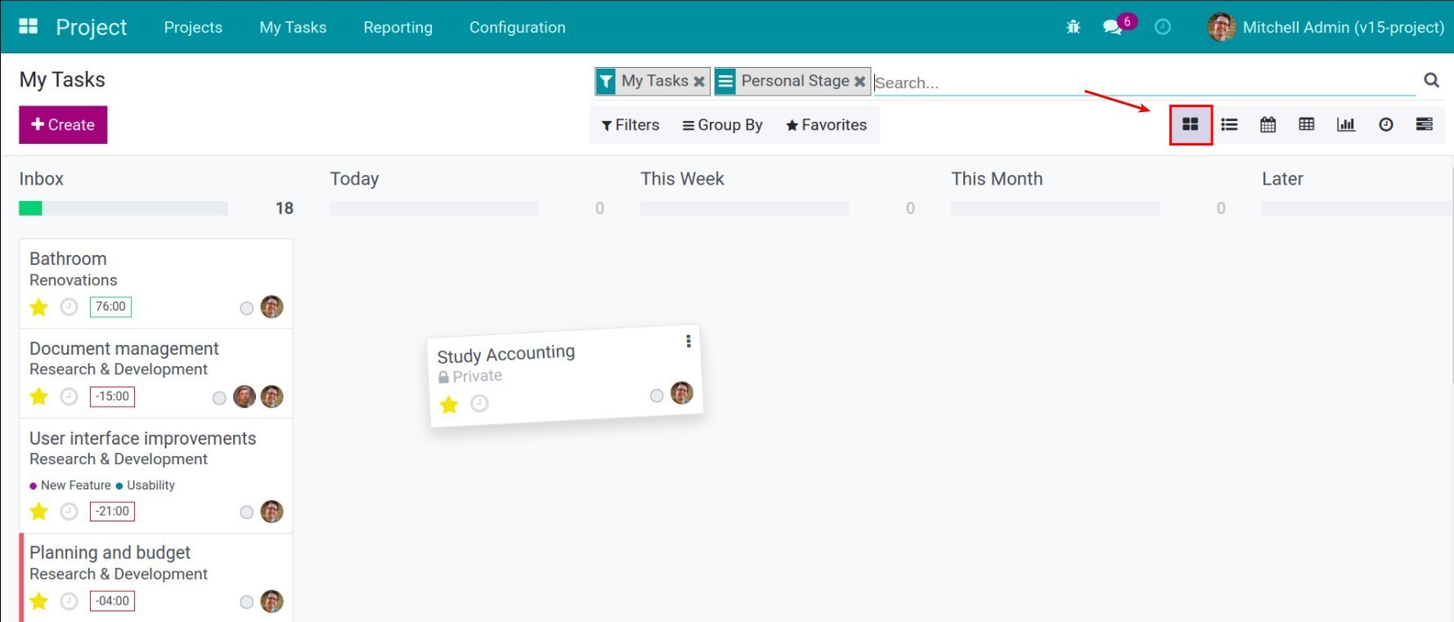
Task: Toggle priority star on Planning and budget
Action: tap(38, 602)
